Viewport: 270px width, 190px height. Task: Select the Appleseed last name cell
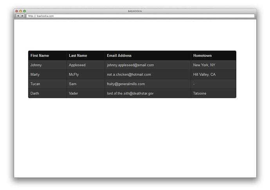[x=86, y=65]
